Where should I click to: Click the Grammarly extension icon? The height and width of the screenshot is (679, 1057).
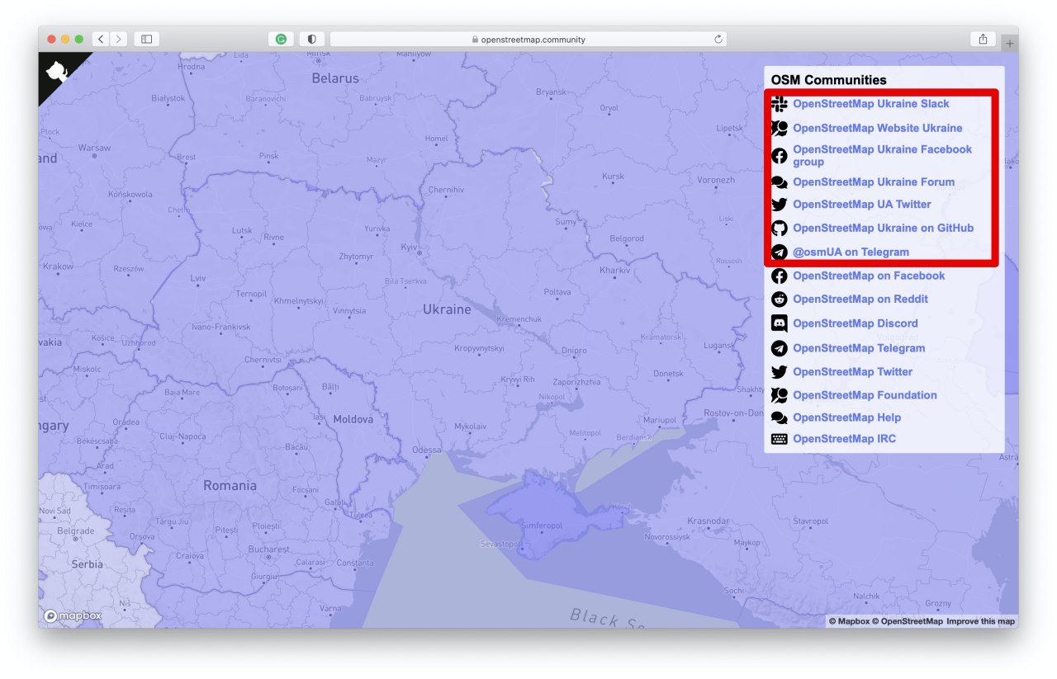pyautogui.click(x=281, y=39)
